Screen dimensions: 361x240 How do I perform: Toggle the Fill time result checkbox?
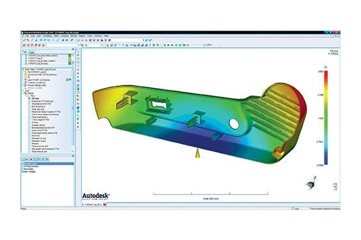pos(29,98)
